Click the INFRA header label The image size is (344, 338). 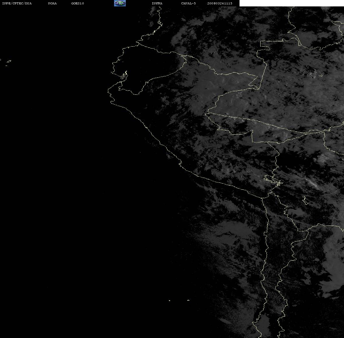click(x=157, y=3)
